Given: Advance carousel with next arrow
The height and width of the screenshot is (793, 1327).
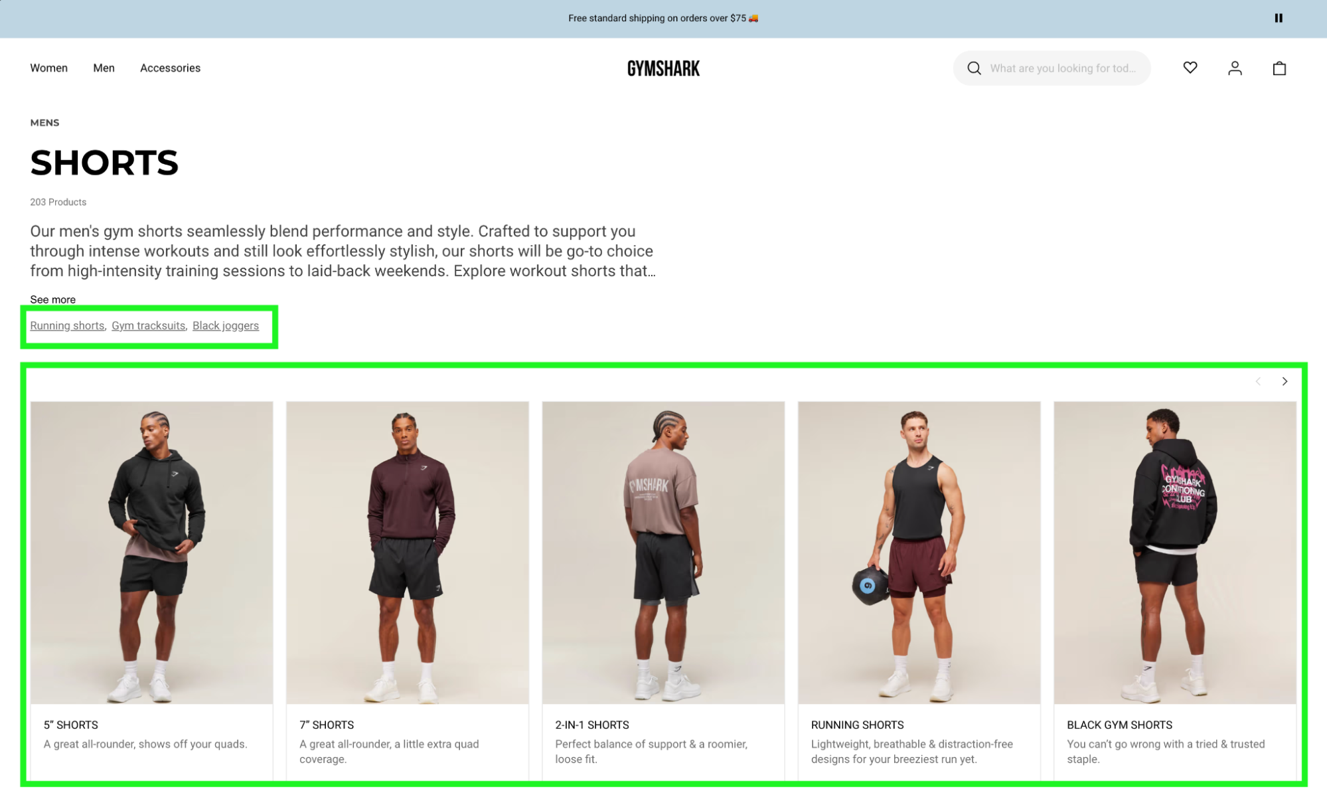Looking at the screenshot, I should pyautogui.click(x=1284, y=381).
